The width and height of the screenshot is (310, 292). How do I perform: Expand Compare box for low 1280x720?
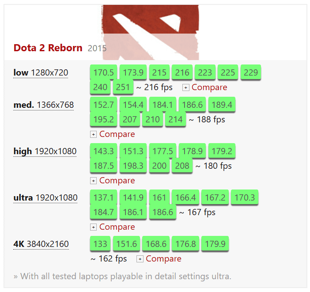(x=185, y=87)
